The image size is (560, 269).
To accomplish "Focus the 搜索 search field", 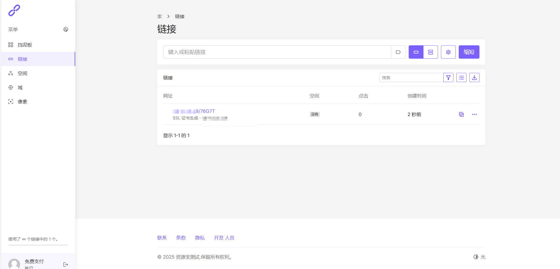I will click(x=411, y=78).
